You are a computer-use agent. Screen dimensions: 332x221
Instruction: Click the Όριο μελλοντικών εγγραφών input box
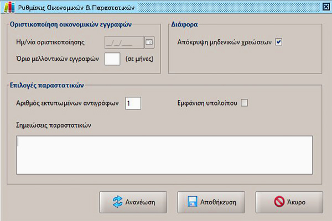pyautogui.click(x=112, y=59)
